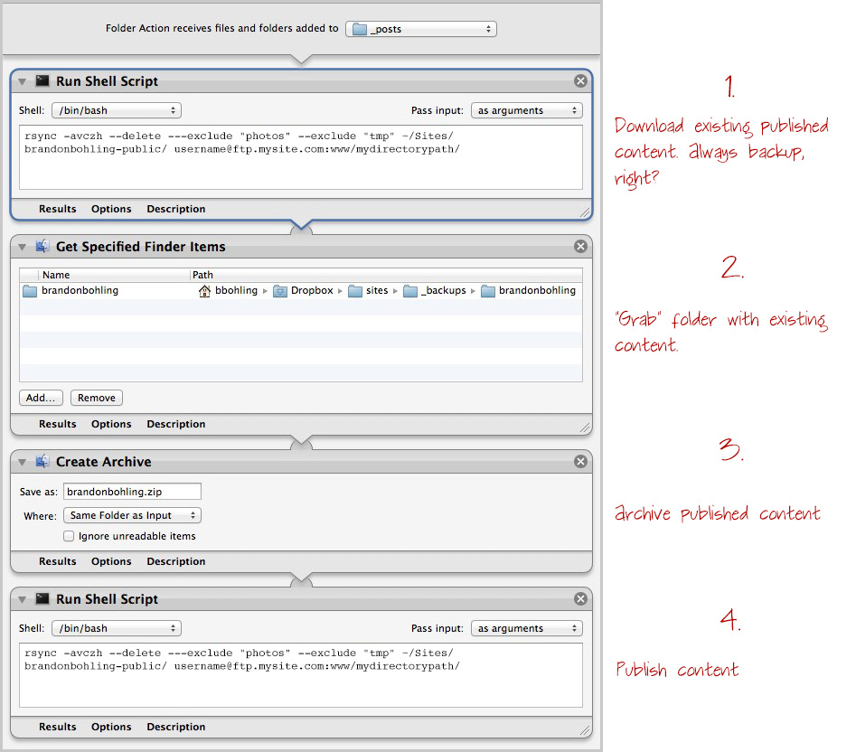Click the Create Archive action icon
Screen dimensions: 856x752
[x=42, y=461]
